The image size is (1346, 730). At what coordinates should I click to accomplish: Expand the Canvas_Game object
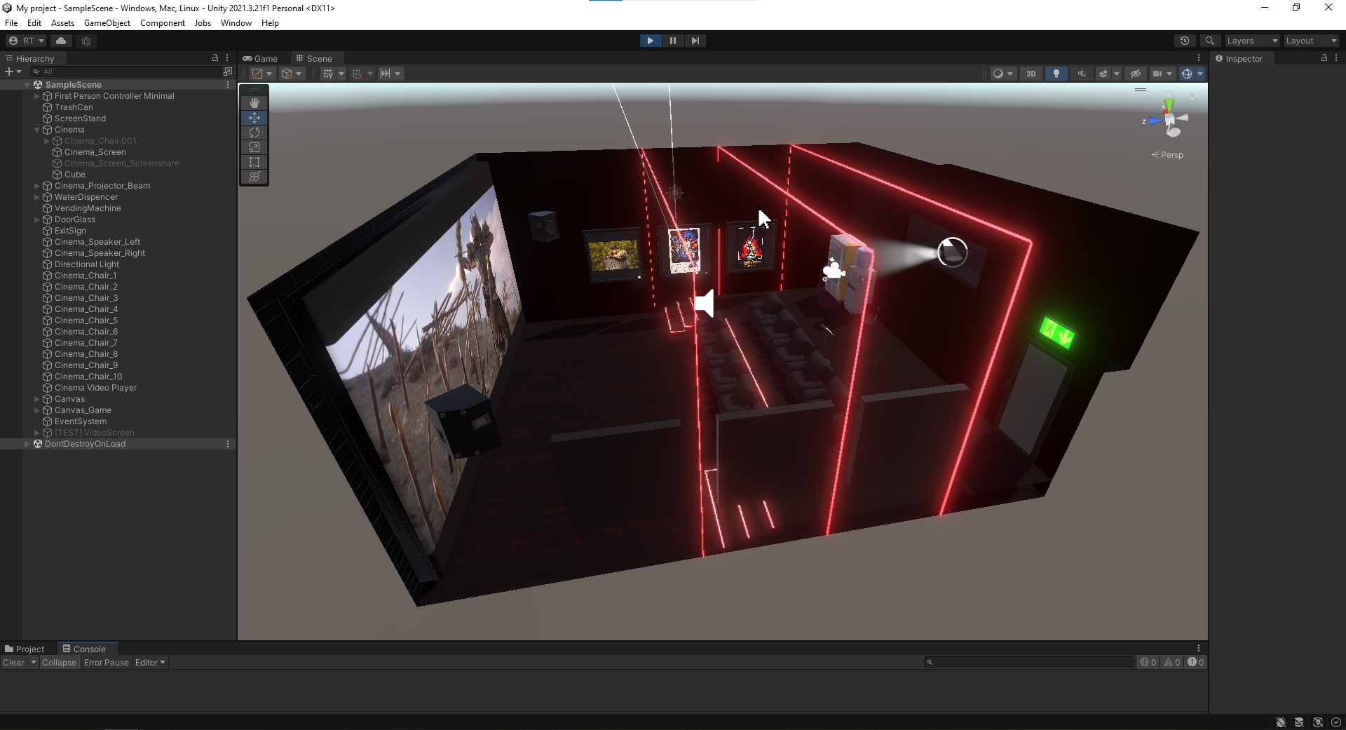point(36,410)
